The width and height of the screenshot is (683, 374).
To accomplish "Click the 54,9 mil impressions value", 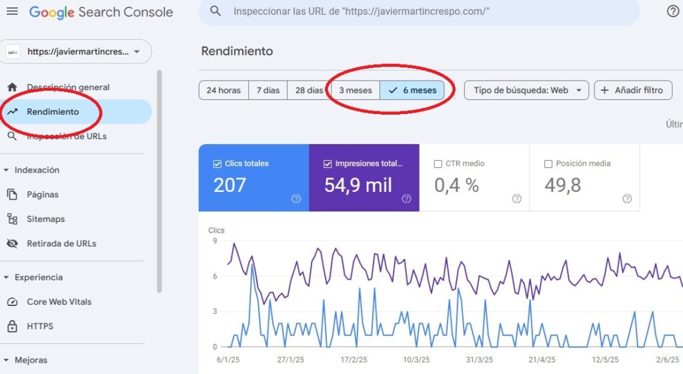I will click(358, 185).
